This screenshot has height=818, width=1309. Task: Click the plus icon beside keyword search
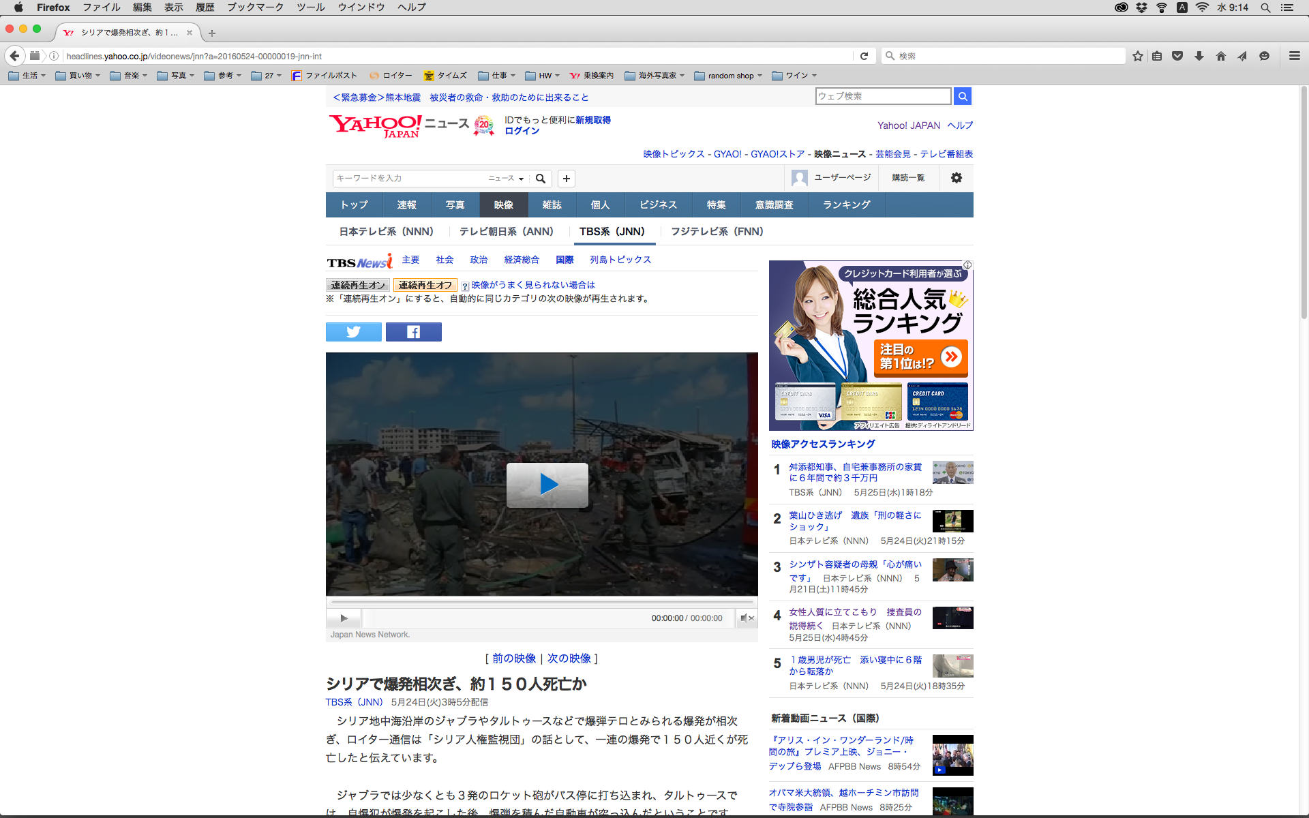566,179
